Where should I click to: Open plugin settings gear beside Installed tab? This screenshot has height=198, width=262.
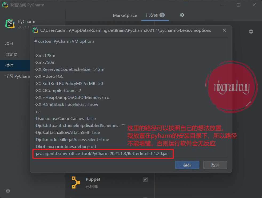(182, 15)
